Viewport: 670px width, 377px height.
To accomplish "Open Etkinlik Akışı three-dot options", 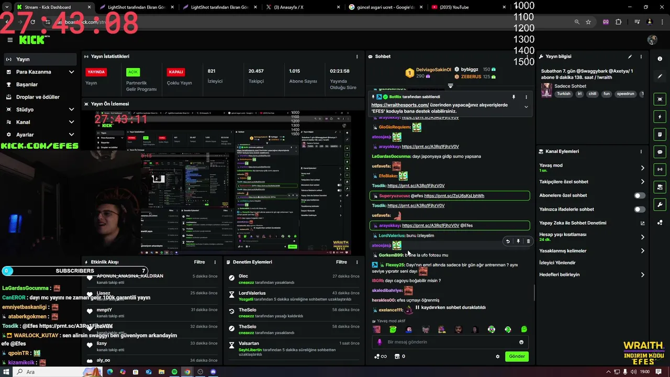I will [215, 262].
